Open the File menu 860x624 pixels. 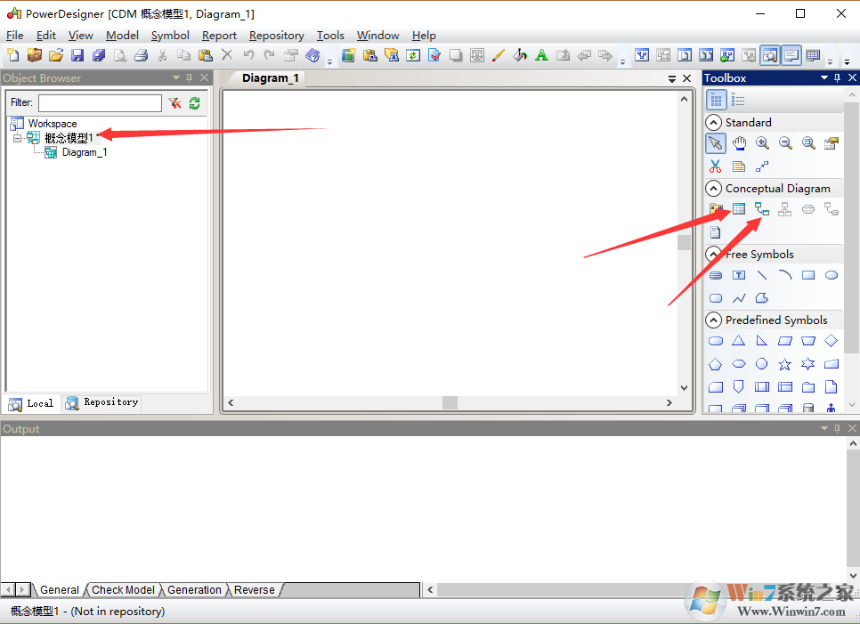[15, 36]
